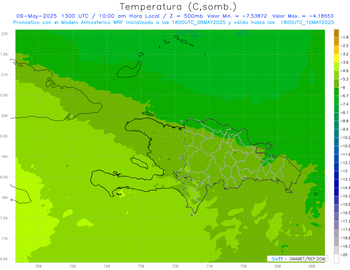
Task: Click the '1800UTC_10MAY2025' valid-until time
Action: 307,22
